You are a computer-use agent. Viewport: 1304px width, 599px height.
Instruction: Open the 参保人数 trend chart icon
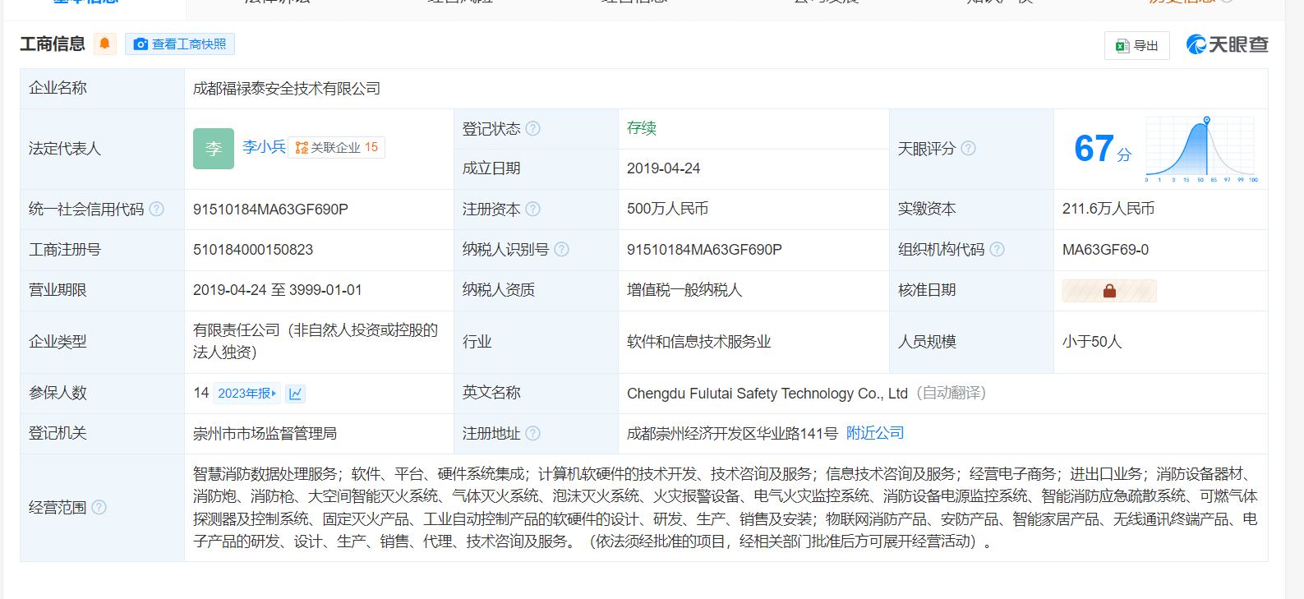click(296, 394)
